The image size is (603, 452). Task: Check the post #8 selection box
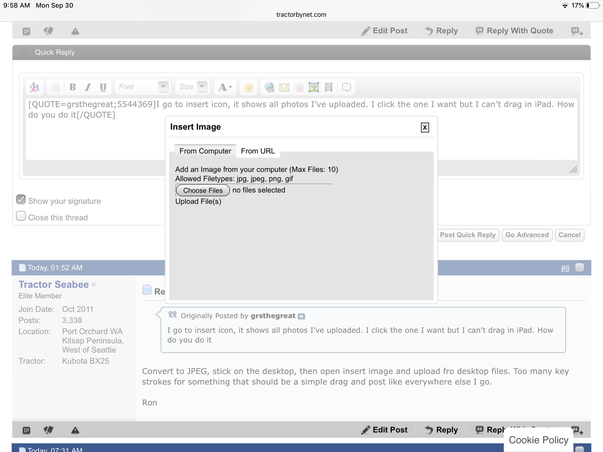coord(579,267)
